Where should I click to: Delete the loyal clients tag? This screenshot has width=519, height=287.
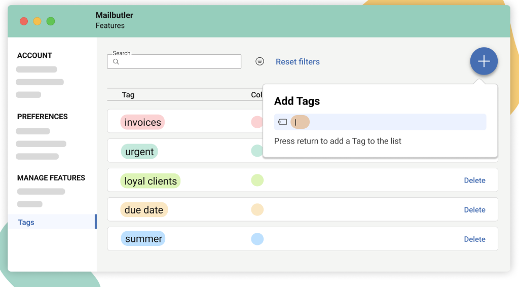pyautogui.click(x=474, y=181)
